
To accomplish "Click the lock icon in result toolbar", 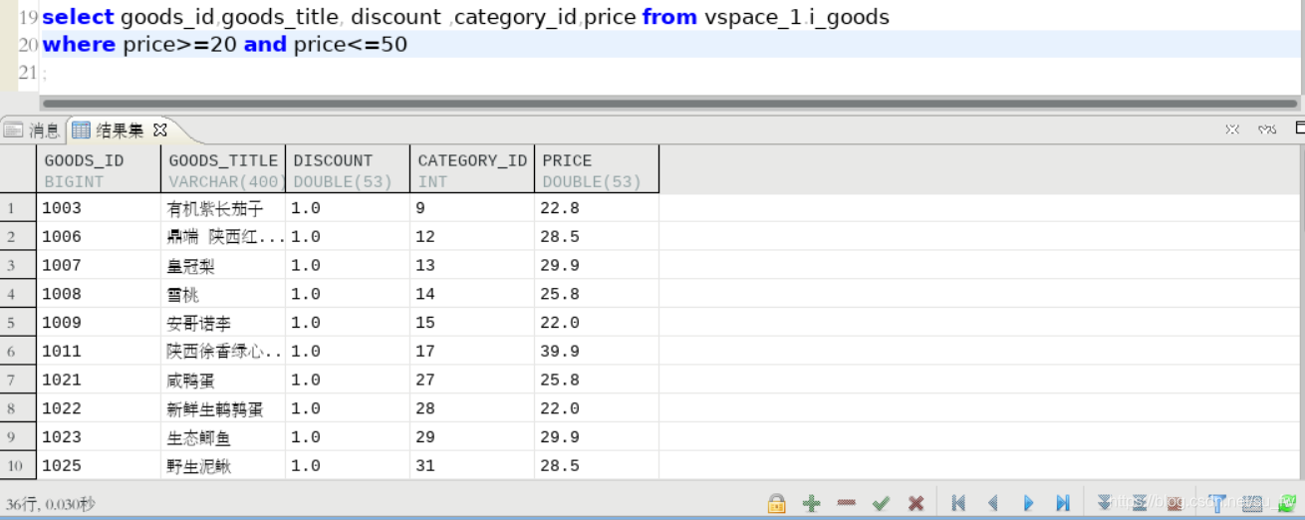I will [776, 503].
